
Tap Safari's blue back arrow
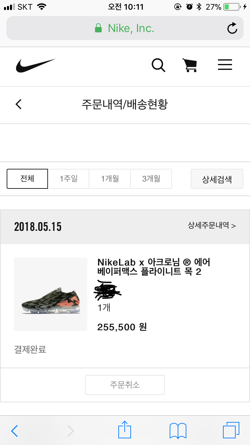(15, 431)
